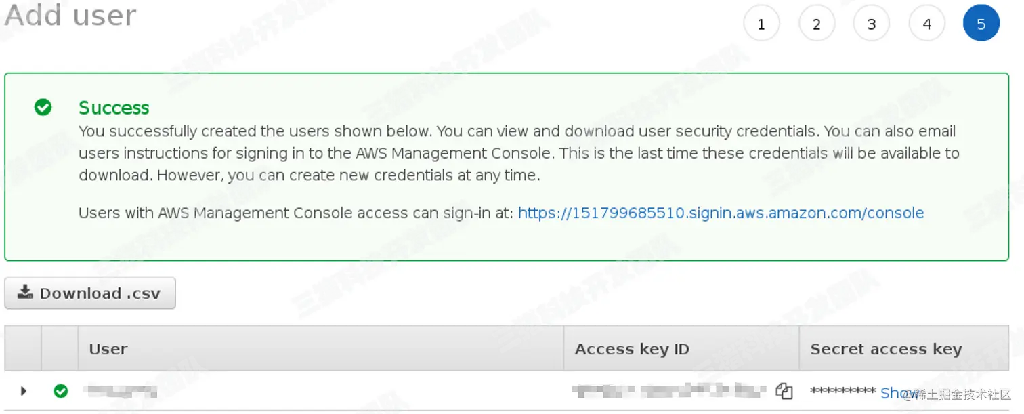Download the credentials .csv file

(x=90, y=293)
